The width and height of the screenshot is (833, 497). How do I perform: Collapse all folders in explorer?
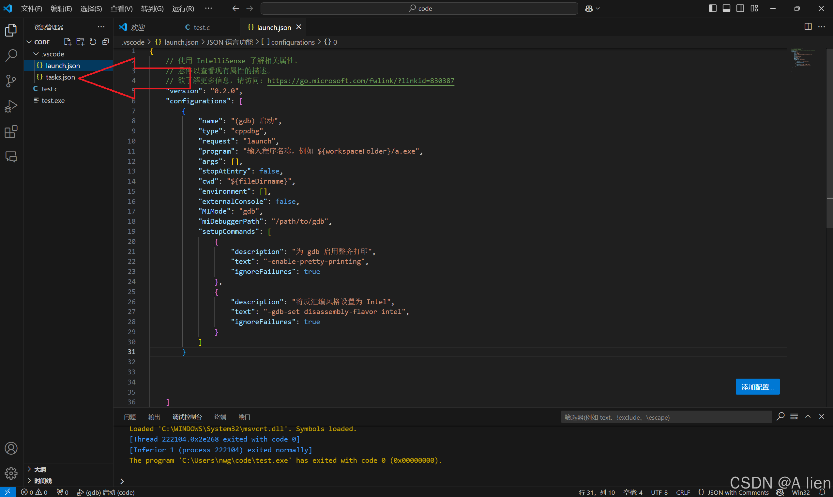click(x=105, y=42)
